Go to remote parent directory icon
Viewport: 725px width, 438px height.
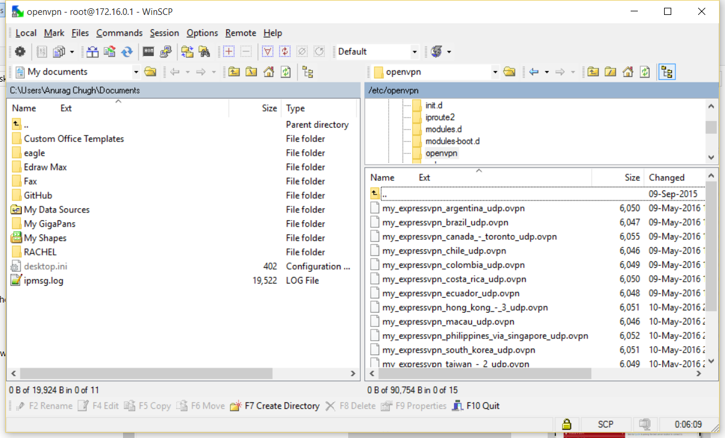(592, 72)
